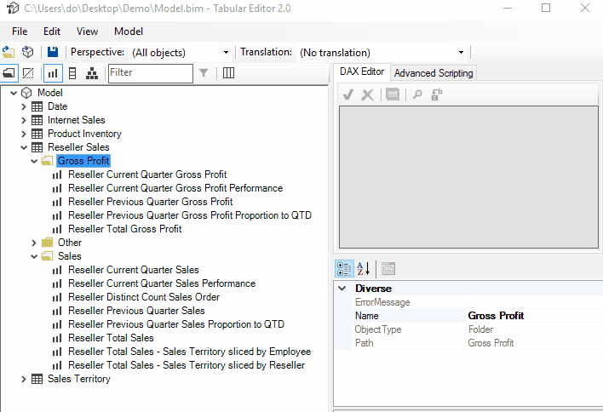The image size is (603, 412).
Task: Click the DAX Formatter icon
Action: click(393, 94)
